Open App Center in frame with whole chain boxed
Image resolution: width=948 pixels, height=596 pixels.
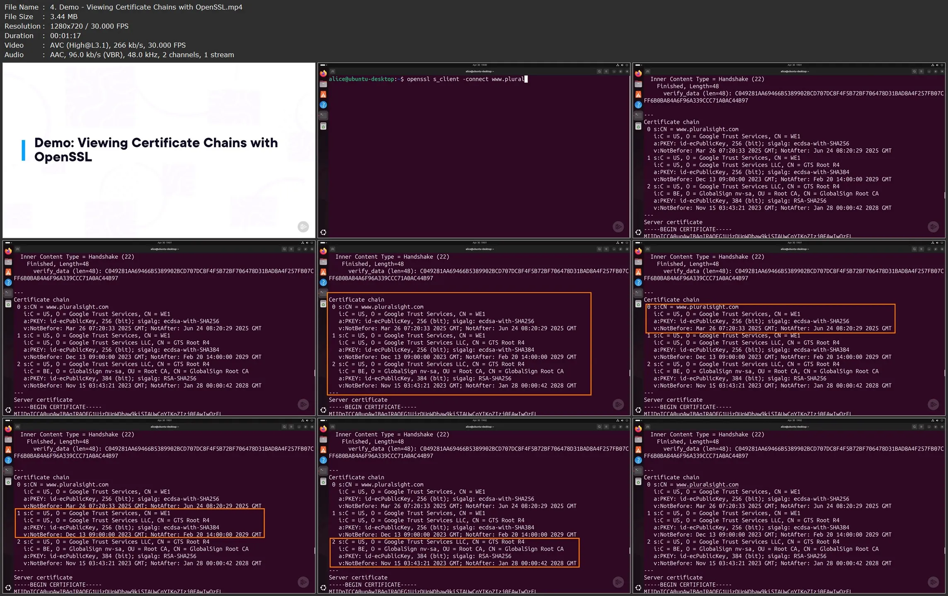point(323,272)
